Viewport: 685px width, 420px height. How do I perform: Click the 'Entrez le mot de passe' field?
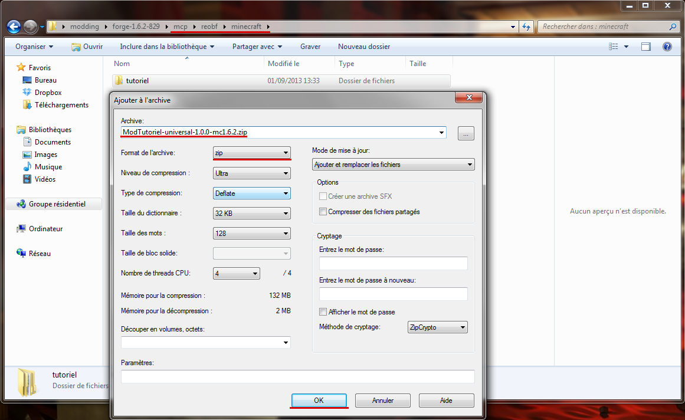393,264
